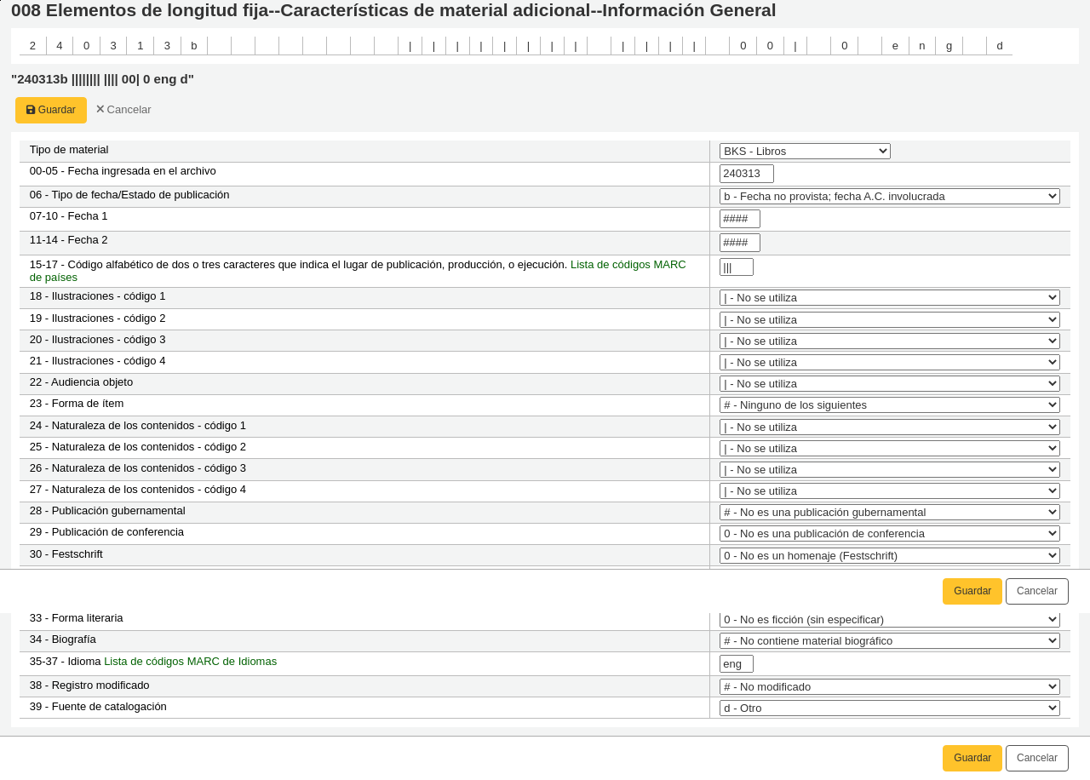The height and width of the screenshot is (780, 1090).
Task: Open 18 Ilustraciones código 1 dropdown
Action: coord(890,298)
